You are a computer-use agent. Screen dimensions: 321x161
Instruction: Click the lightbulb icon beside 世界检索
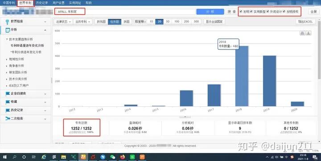click(8, 22)
